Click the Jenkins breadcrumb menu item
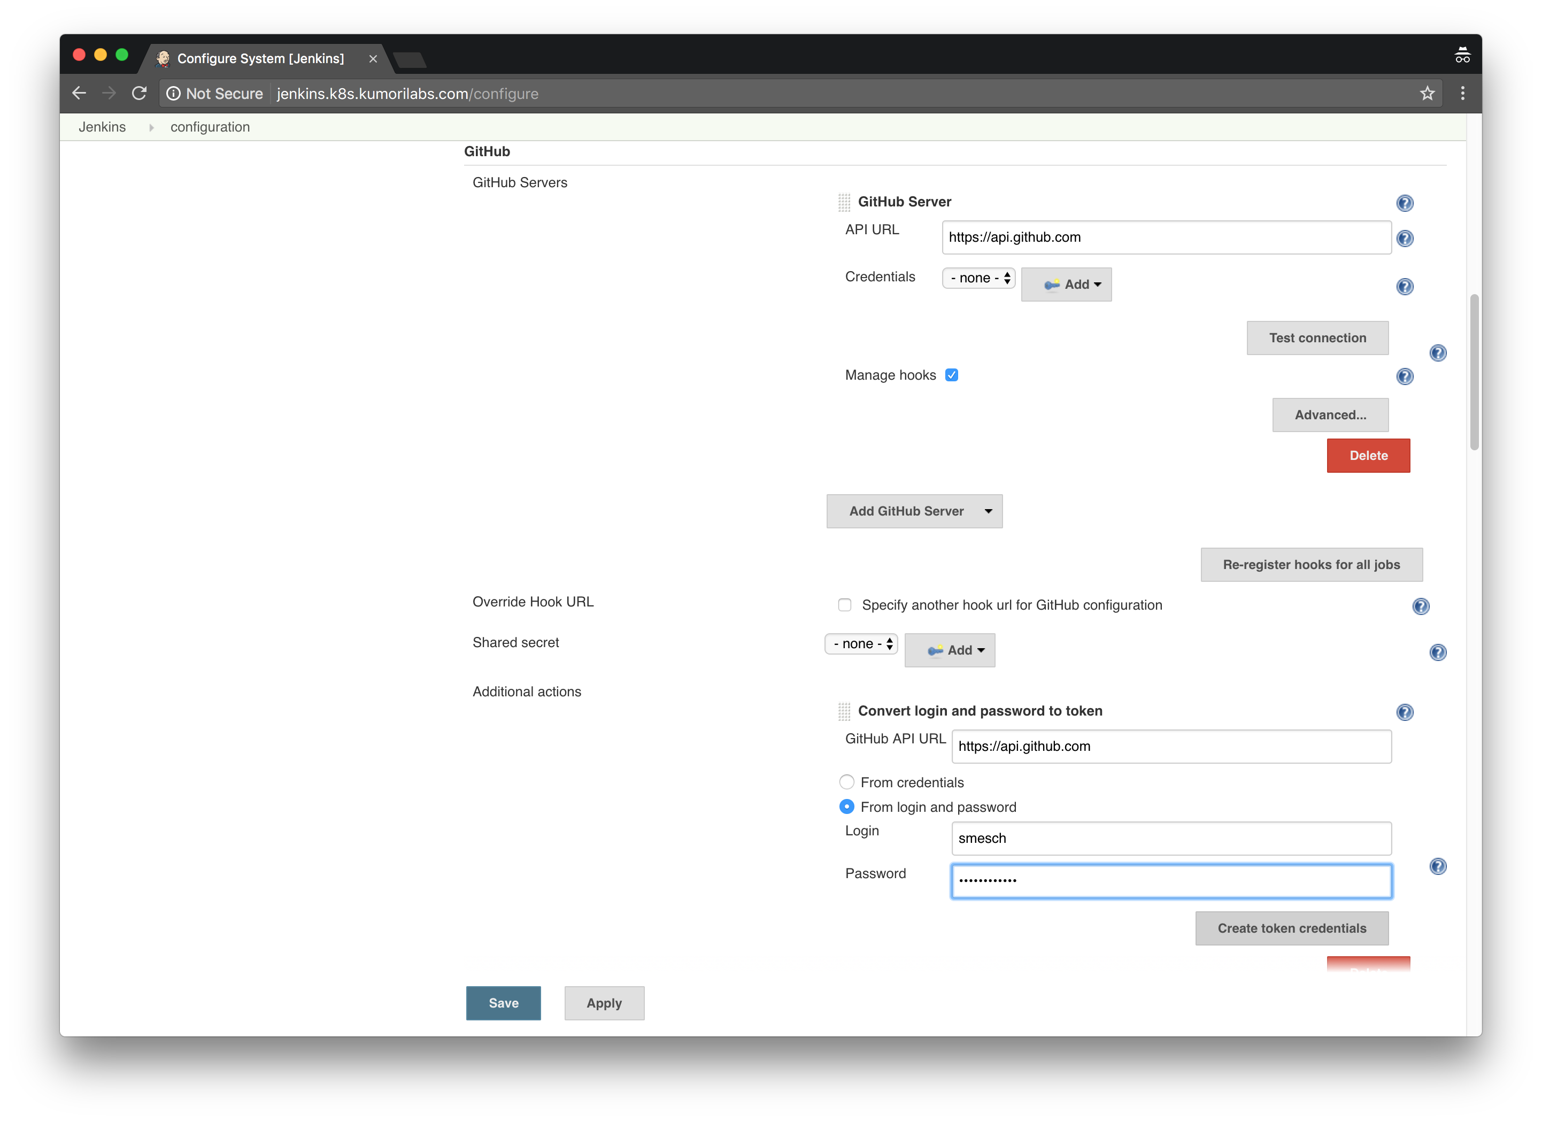This screenshot has width=1542, height=1122. [x=102, y=126]
